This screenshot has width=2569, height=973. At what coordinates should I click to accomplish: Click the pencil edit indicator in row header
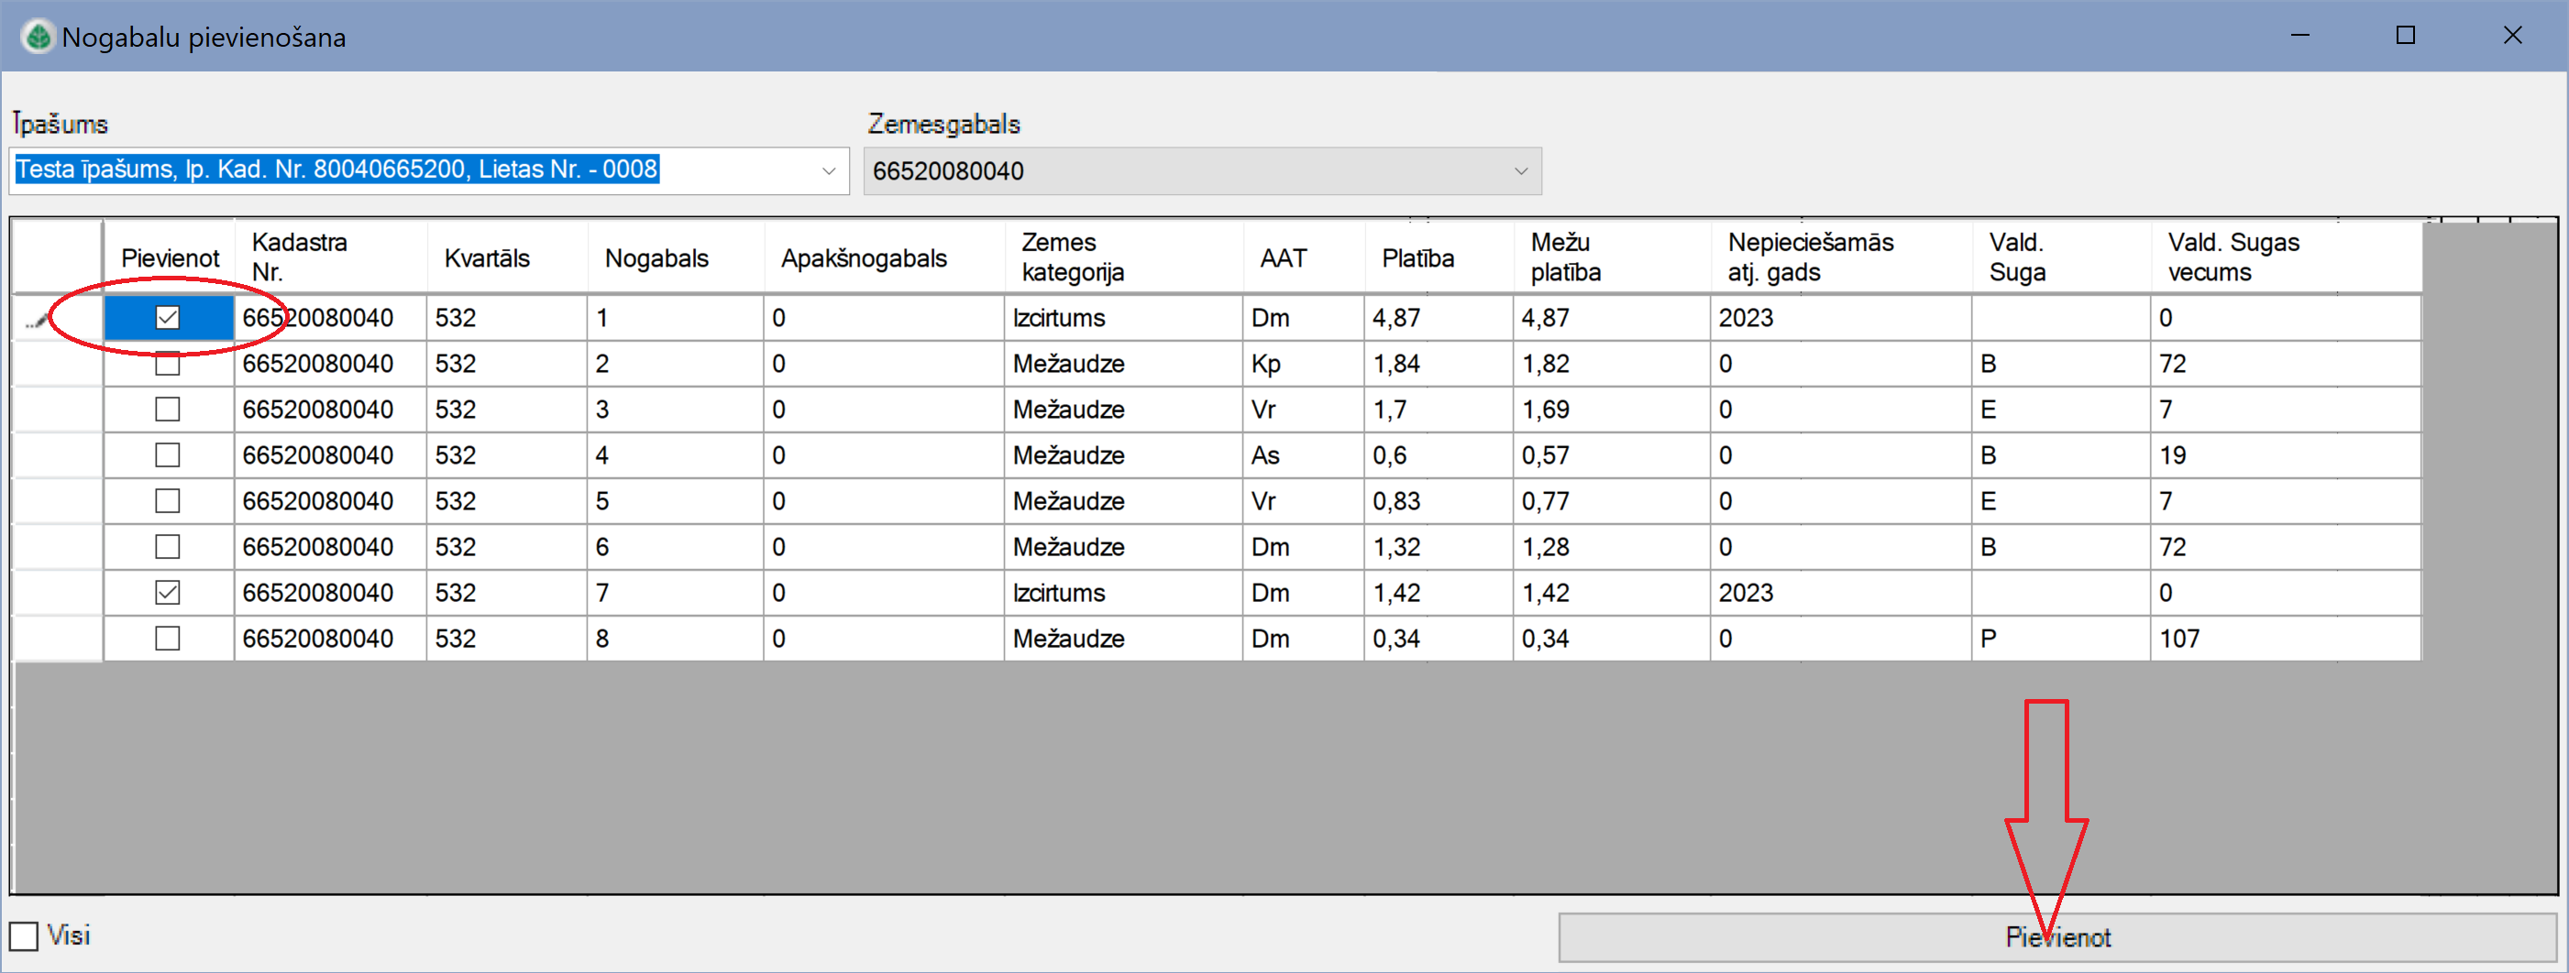point(37,319)
